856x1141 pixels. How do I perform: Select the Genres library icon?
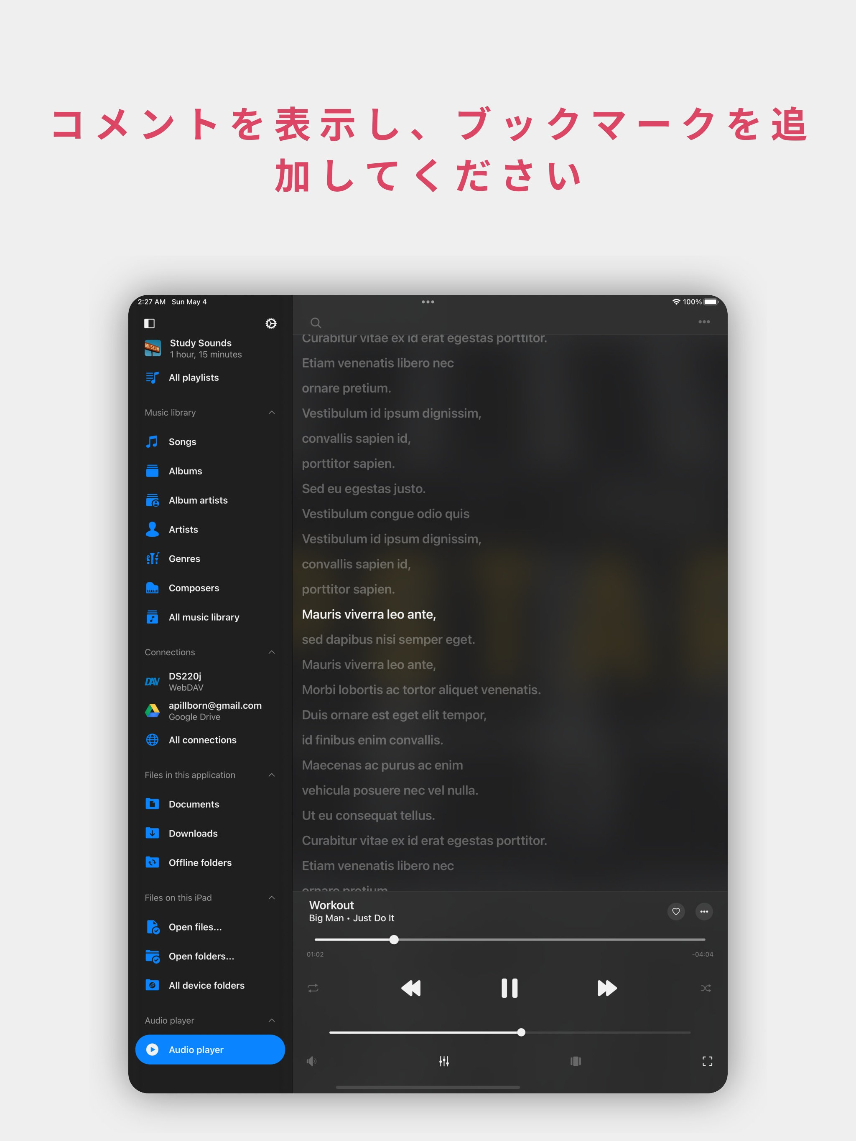click(x=152, y=559)
